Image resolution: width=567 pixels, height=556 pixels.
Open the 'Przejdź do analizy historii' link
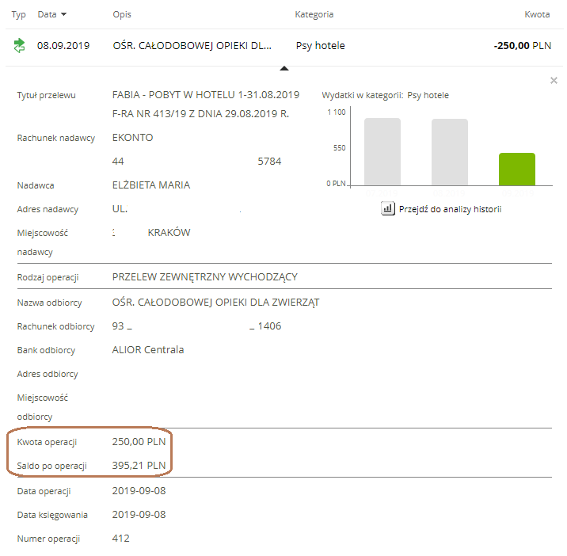pos(449,209)
